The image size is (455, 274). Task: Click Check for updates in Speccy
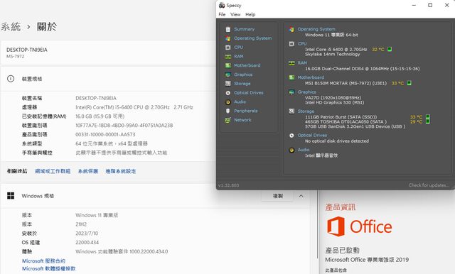click(429, 185)
